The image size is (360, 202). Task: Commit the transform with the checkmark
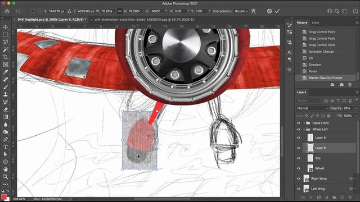277,11
